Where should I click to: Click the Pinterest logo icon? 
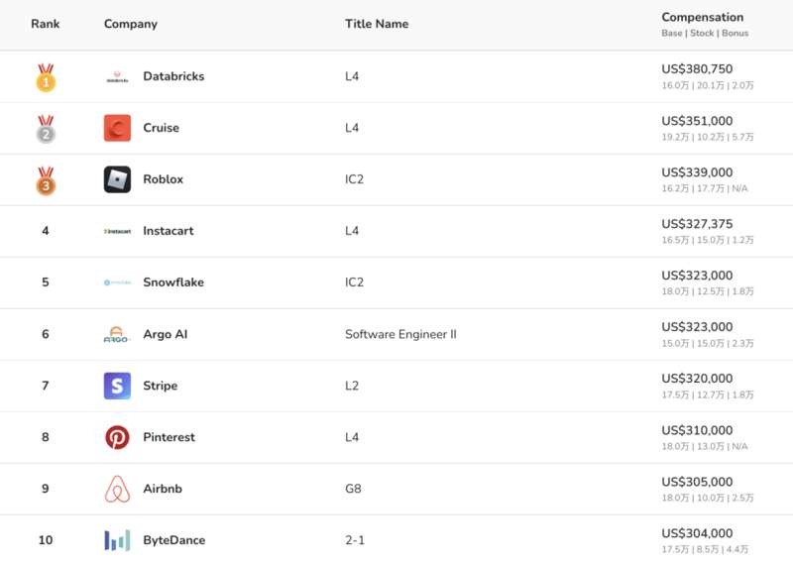pos(117,437)
